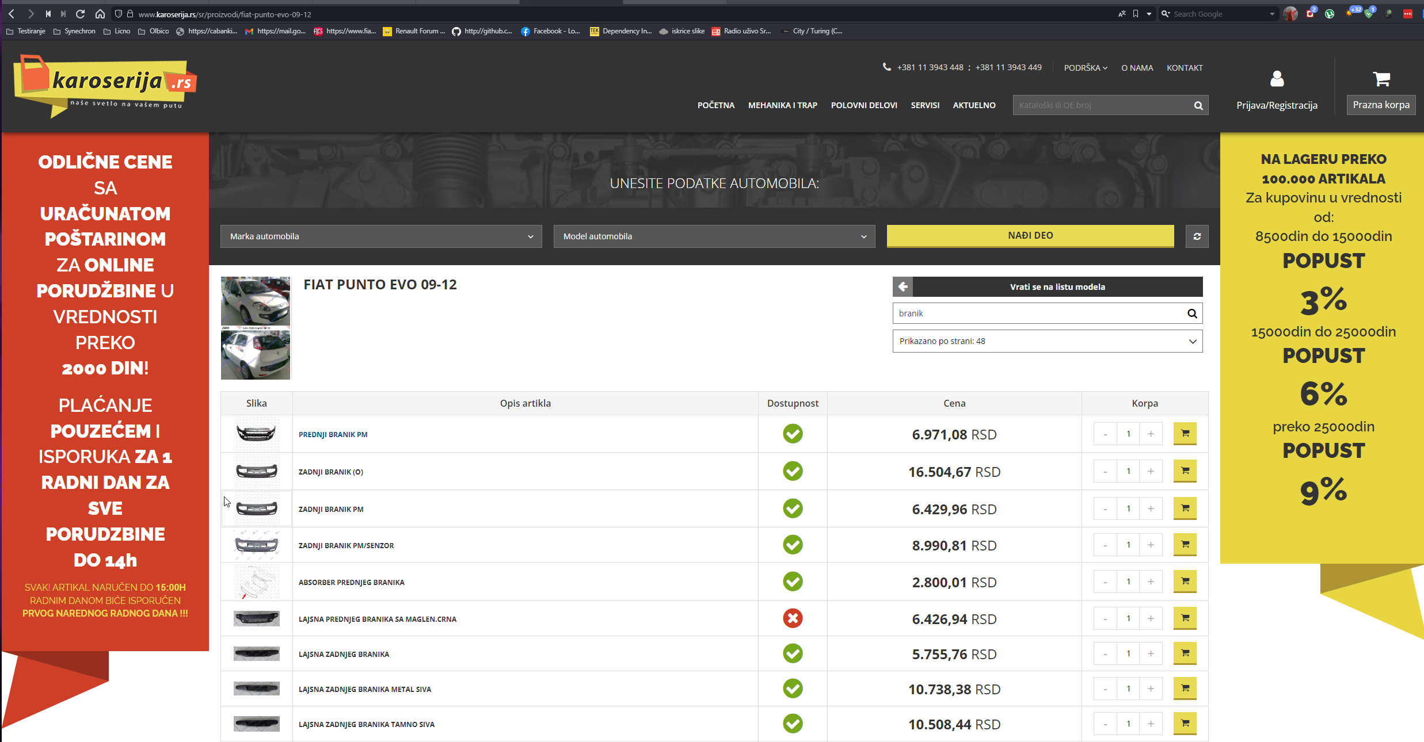
Task: Open Renault Forum bookmark
Action: click(414, 31)
